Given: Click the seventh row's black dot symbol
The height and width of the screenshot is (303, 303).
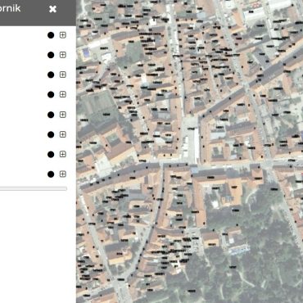Looking at the screenshot, I should pos(51,155).
